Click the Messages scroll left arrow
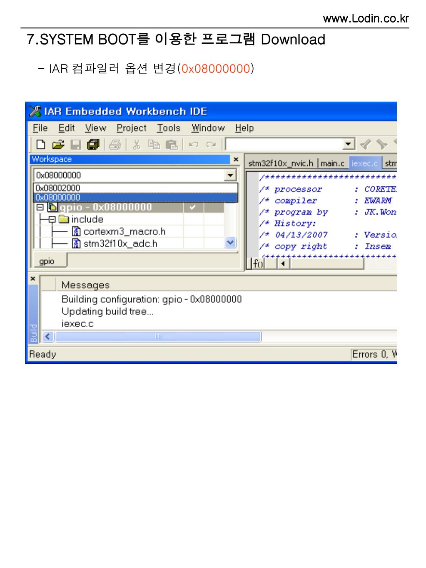This screenshot has height=568, width=426. coord(47,336)
